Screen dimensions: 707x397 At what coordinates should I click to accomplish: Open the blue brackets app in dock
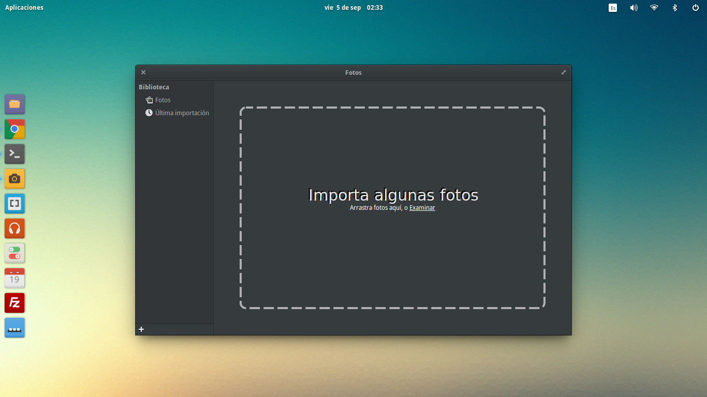point(14,204)
